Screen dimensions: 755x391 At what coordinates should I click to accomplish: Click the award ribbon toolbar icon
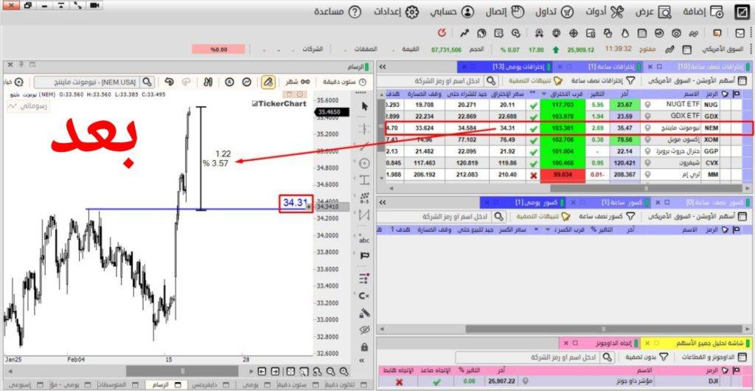point(539,33)
